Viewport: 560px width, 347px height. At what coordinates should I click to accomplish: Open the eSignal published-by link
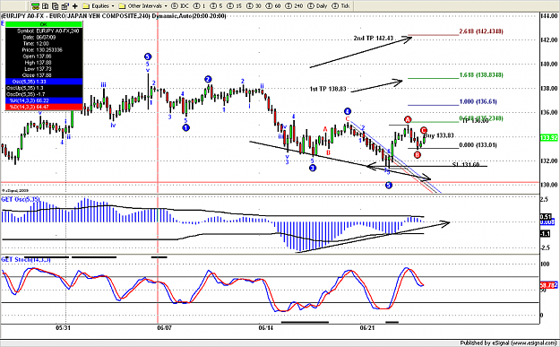509,343
